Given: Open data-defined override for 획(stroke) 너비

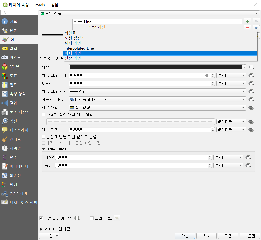Looking at the screenshot, I should pyautogui.click(x=251, y=75).
